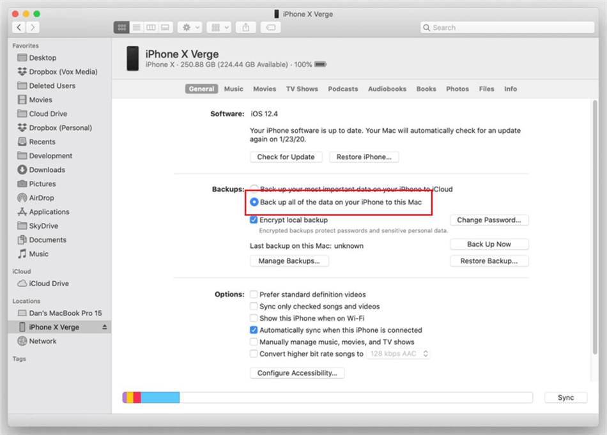Enable Convert higher bit rate songs
This screenshot has height=435, width=607.
(x=254, y=354)
